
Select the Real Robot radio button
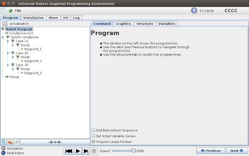coord(3,153)
